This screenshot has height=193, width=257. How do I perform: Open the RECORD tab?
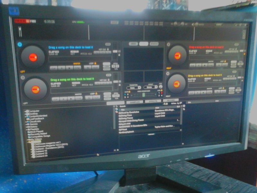(x=171, y=100)
